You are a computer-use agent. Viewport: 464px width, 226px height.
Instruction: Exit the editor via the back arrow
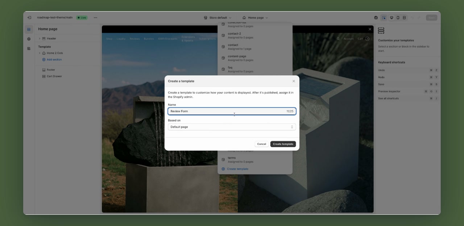tap(29, 17)
